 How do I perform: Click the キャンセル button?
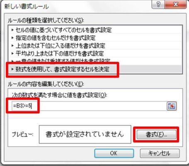pos(160,153)
